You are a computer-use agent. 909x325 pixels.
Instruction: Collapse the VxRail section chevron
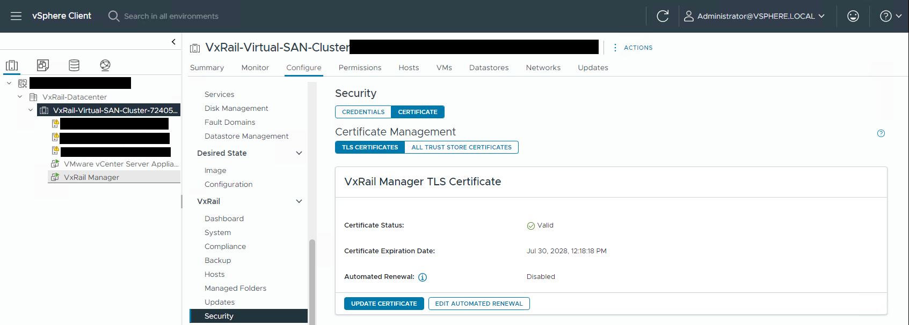click(x=299, y=201)
